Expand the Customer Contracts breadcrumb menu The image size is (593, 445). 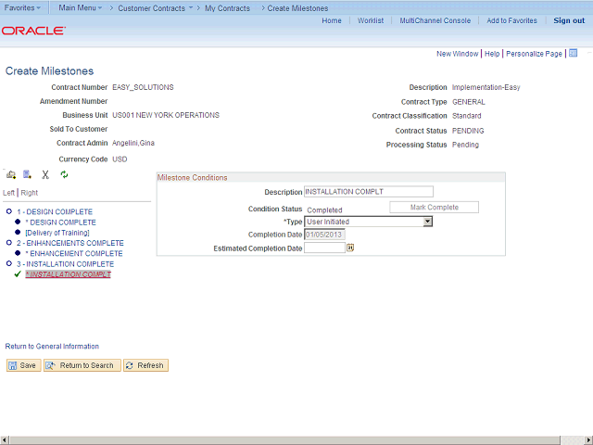pyautogui.click(x=156, y=8)
